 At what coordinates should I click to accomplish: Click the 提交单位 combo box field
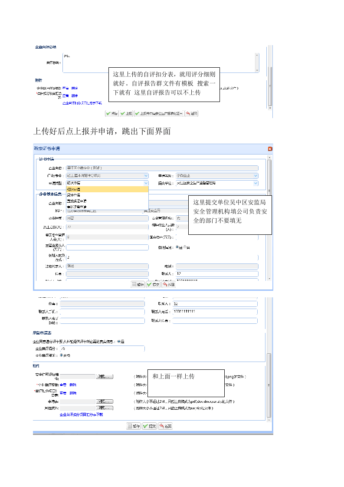coord(217,183)
